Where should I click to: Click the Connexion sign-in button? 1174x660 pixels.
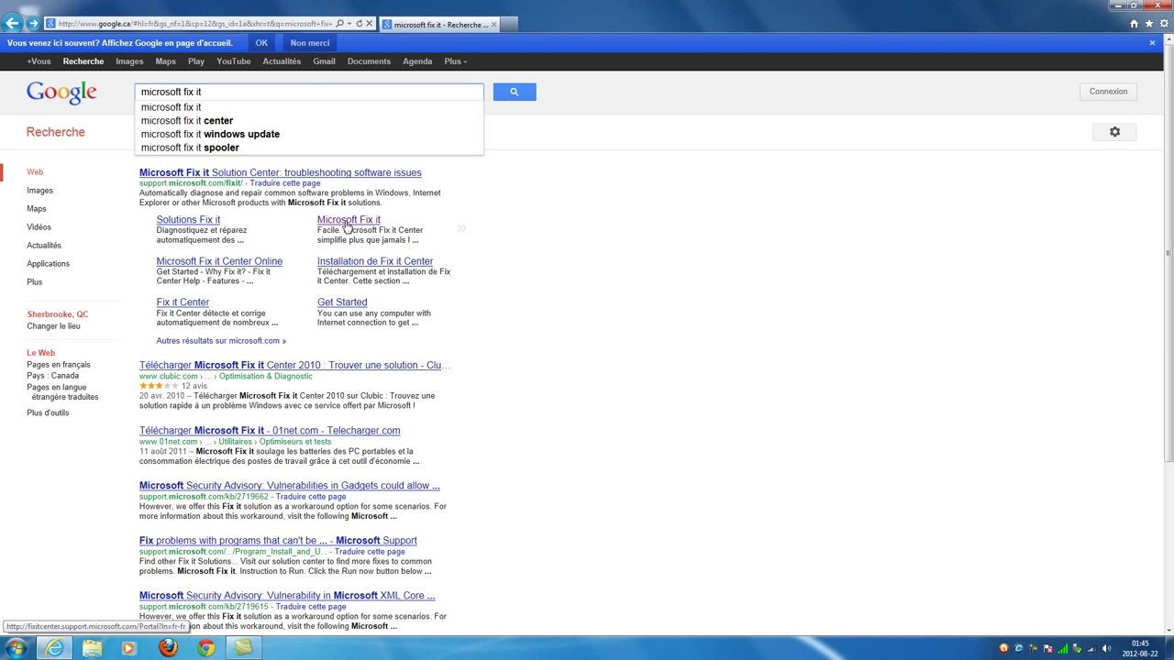pyautogui.click(x=1108, y=92)
